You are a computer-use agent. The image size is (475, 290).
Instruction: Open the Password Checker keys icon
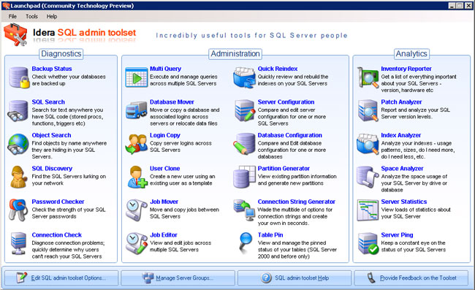(x=18, y=210)
